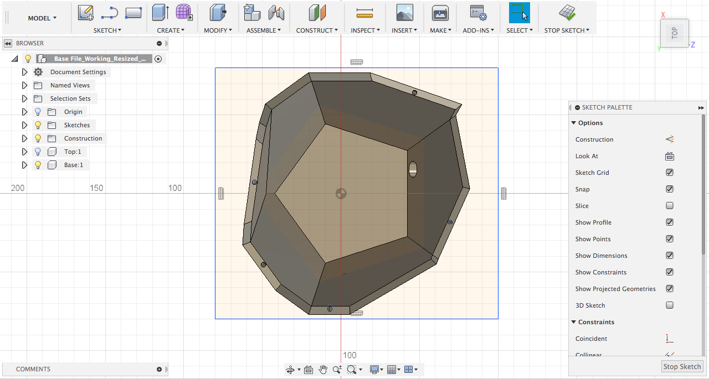This screenshot has width=709, height=379.
Task: Click the Stop Sketch toolbar icon
Action: (x=566, y=12)
